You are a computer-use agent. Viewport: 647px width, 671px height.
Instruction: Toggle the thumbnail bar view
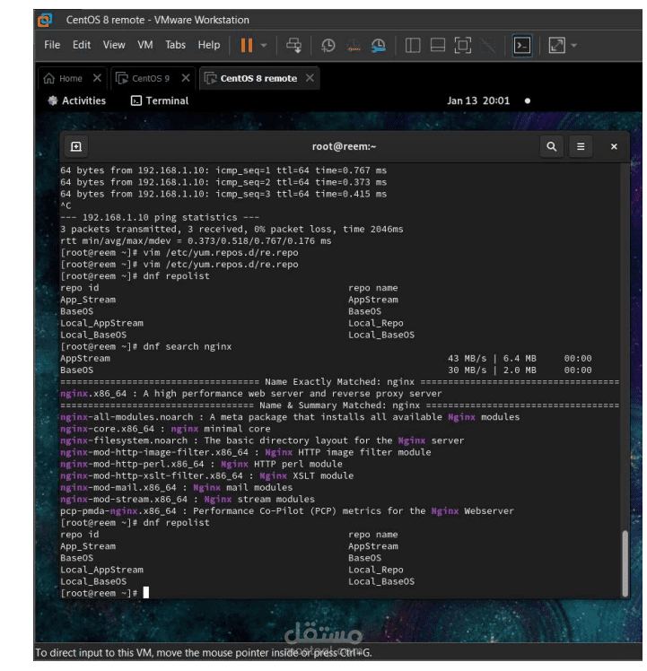click(x=437, y=45)
